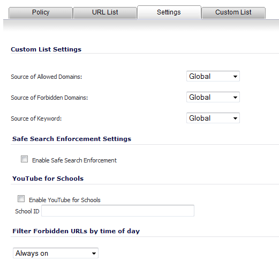The height and width of the screenshot is (267, 279).
Task: Expand the Always on time filter dropdown
Action: 56,253
